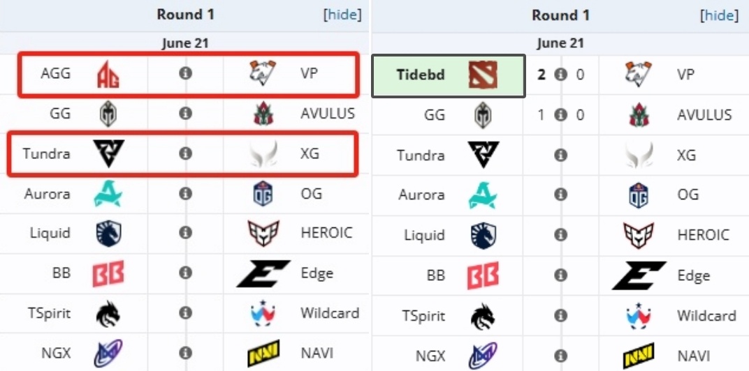
Task: Select Team Liquid horse logo in right panel
Action: click(x=483, y=235)
